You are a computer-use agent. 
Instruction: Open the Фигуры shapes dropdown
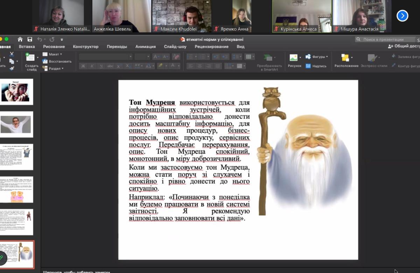tap(317, 56)
